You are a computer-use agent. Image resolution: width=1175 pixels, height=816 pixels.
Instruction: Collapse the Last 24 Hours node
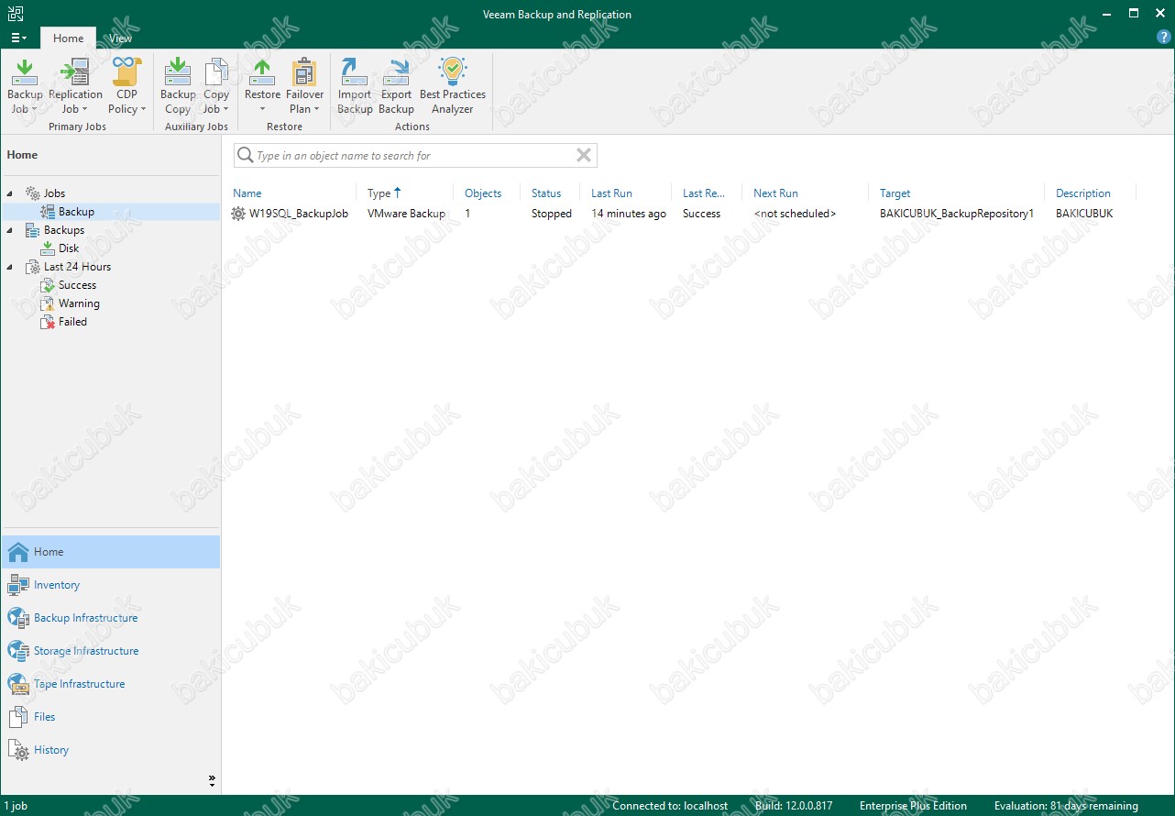pyautogui.click(x=10, y=267)
